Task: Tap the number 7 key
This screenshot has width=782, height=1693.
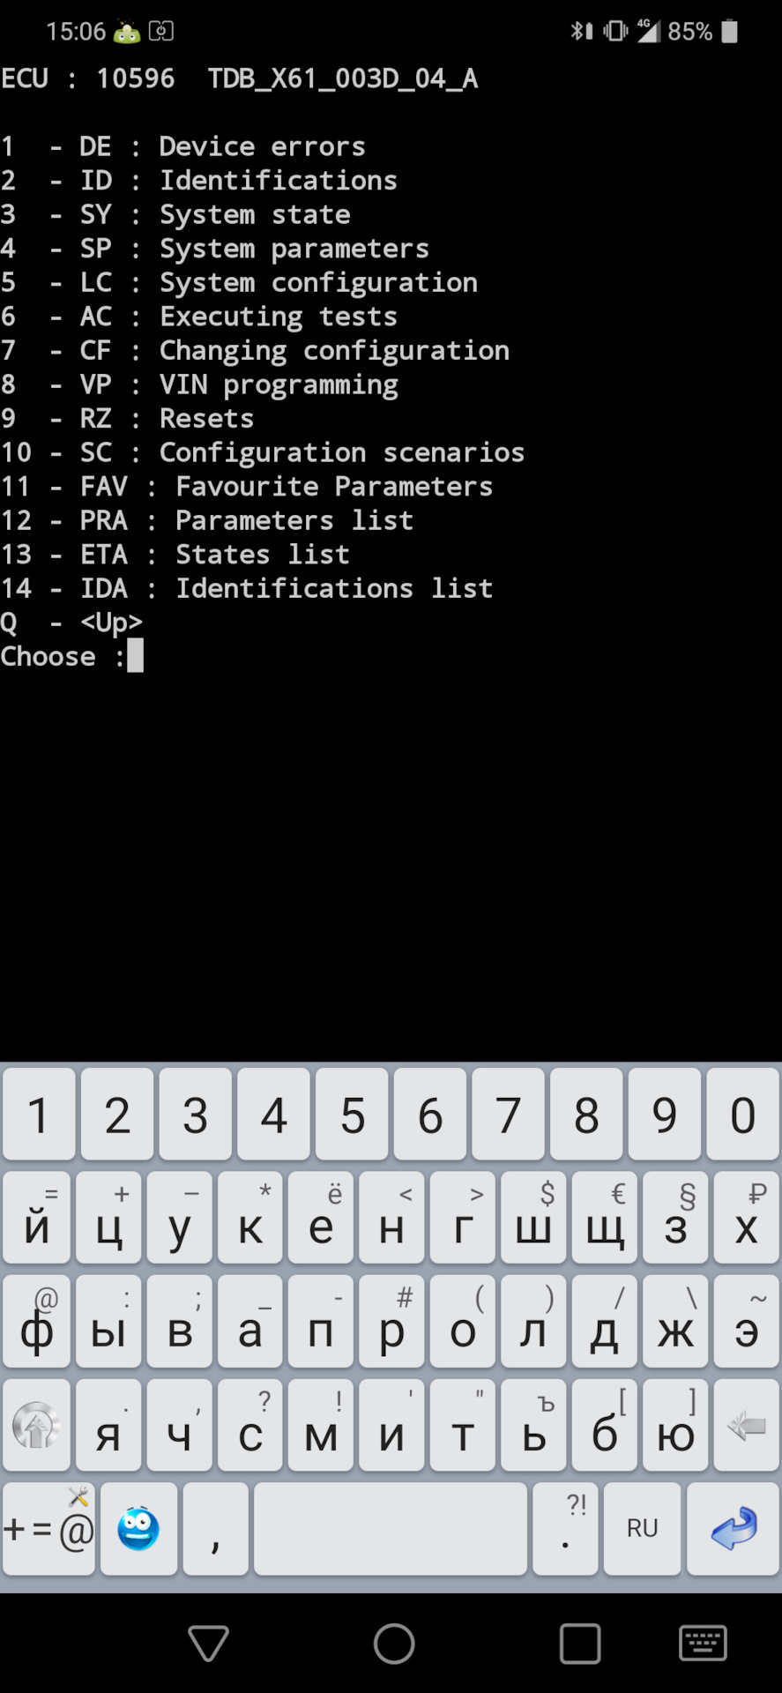Action: point(508,1114)
